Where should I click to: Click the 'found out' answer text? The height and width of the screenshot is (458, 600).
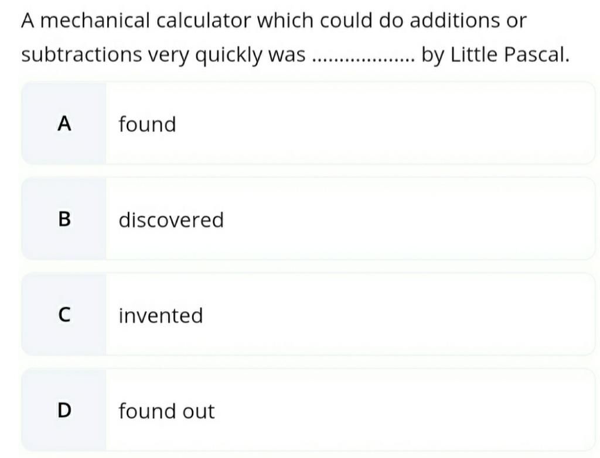[x=166, y=411]
